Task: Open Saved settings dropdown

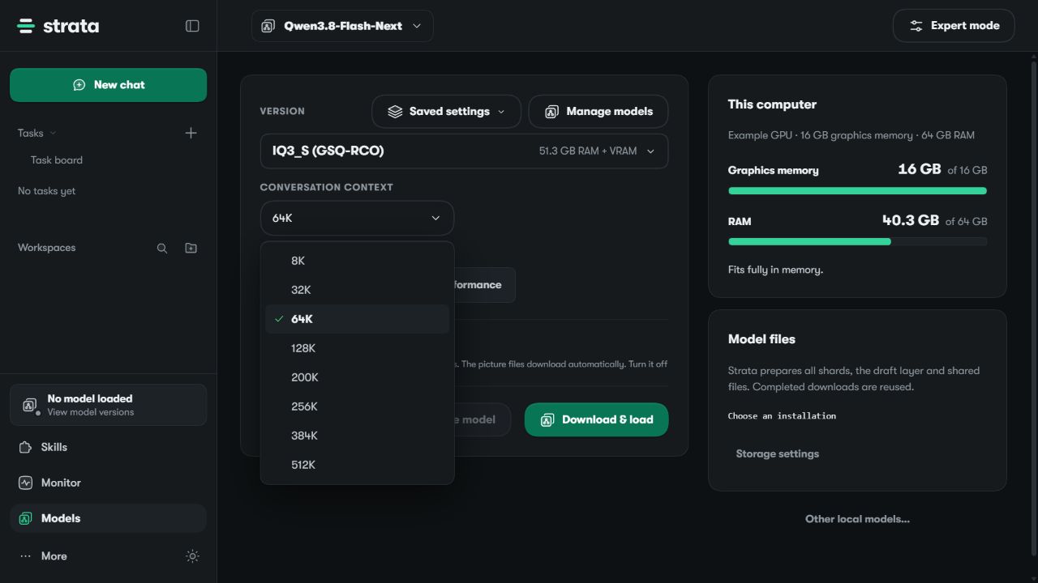Action: 446,112
